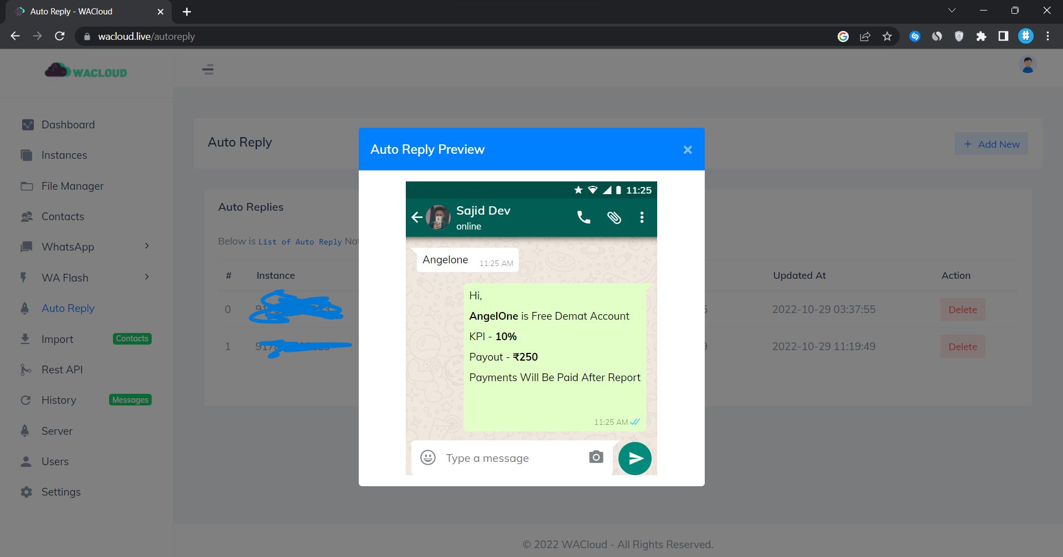This screenshot has height=557, width=1063.
Task: Click the phone call icon in chat preview
Action: [x=584, y=217]
